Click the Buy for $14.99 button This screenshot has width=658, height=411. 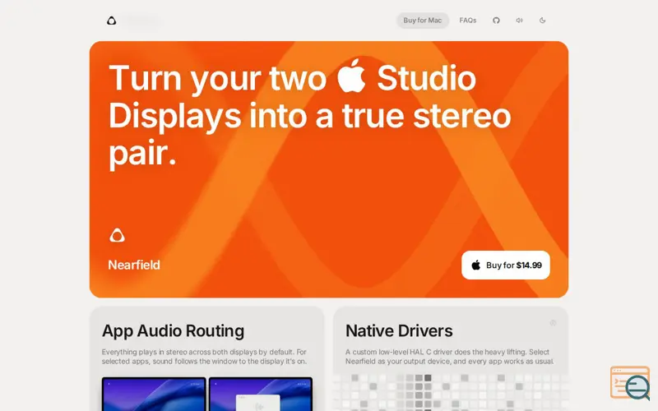click(x=506, y=265)
